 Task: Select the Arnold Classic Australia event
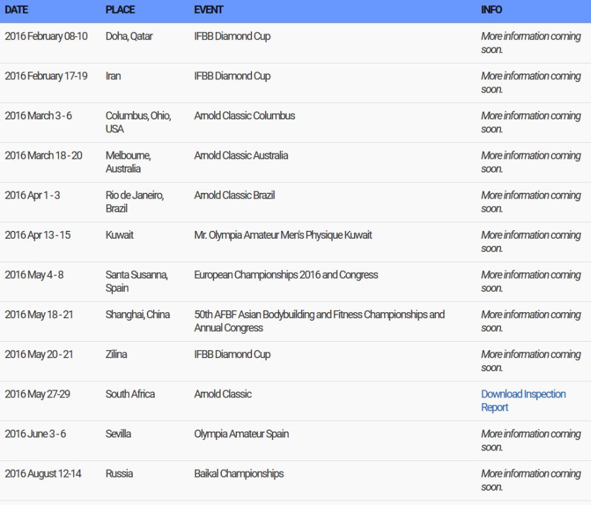pos(241,155)
